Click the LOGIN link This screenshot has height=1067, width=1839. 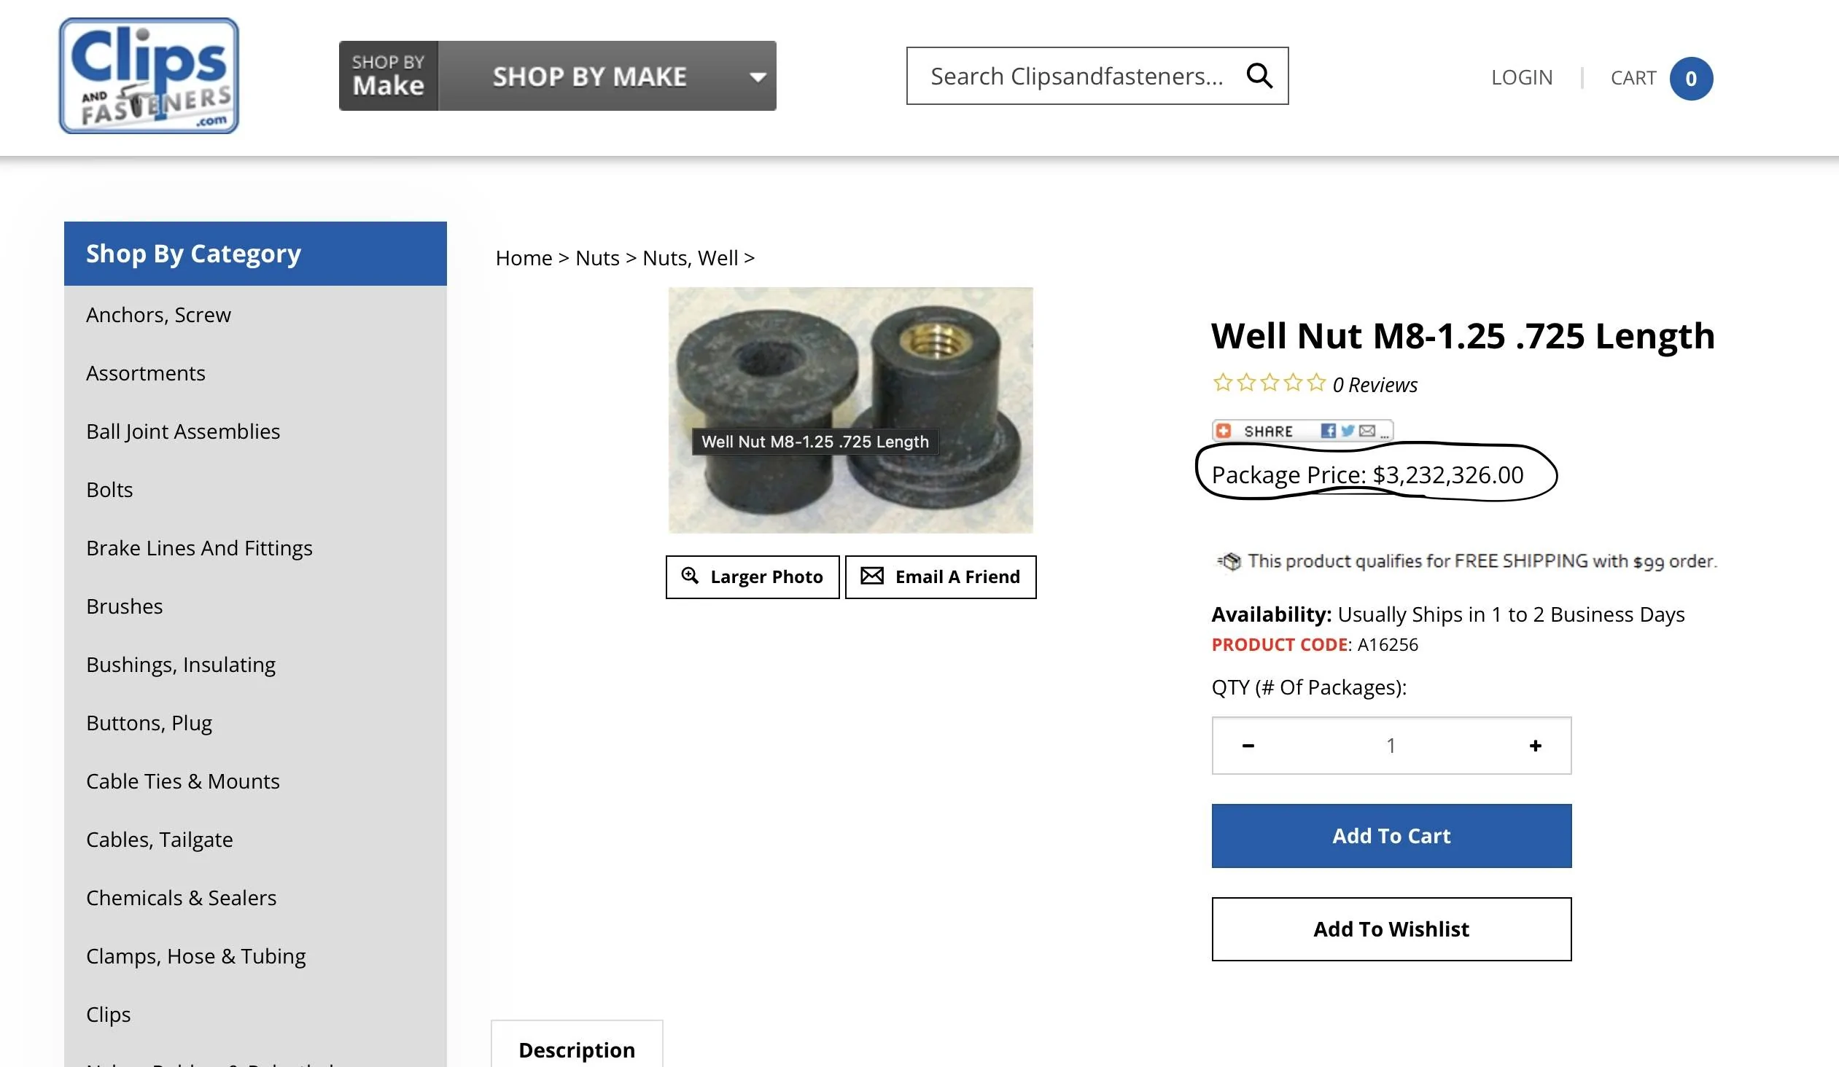[1522, 77]
